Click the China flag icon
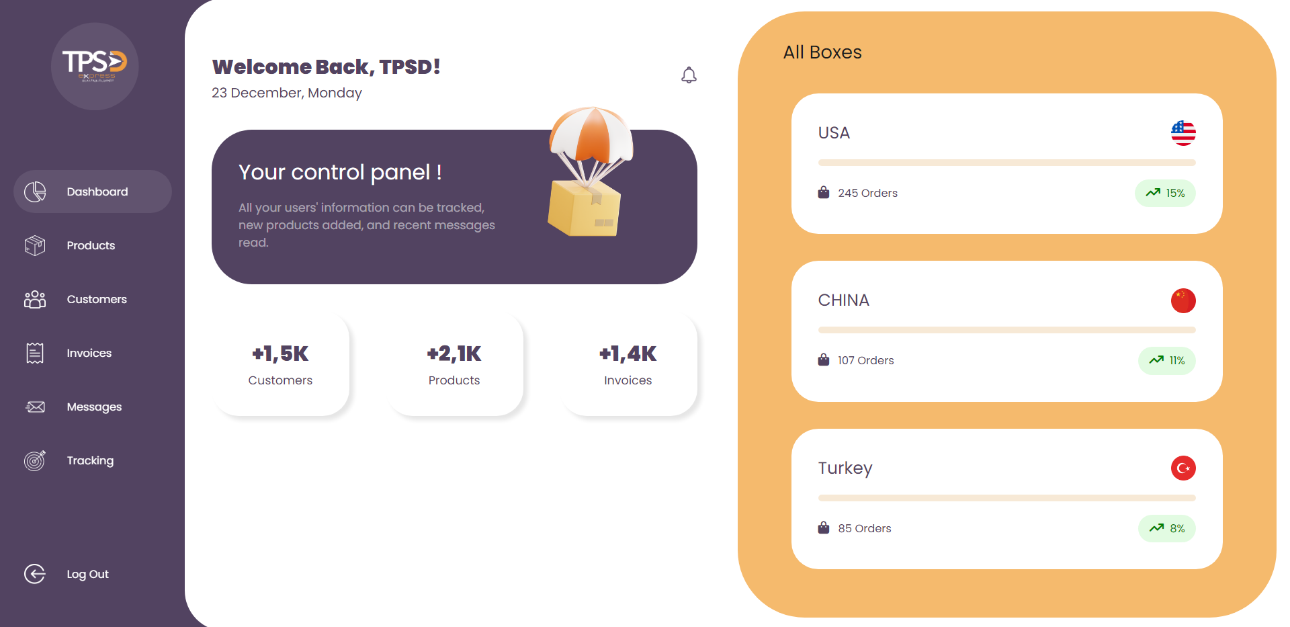The image size is (1290, 627). point(1183,300)
